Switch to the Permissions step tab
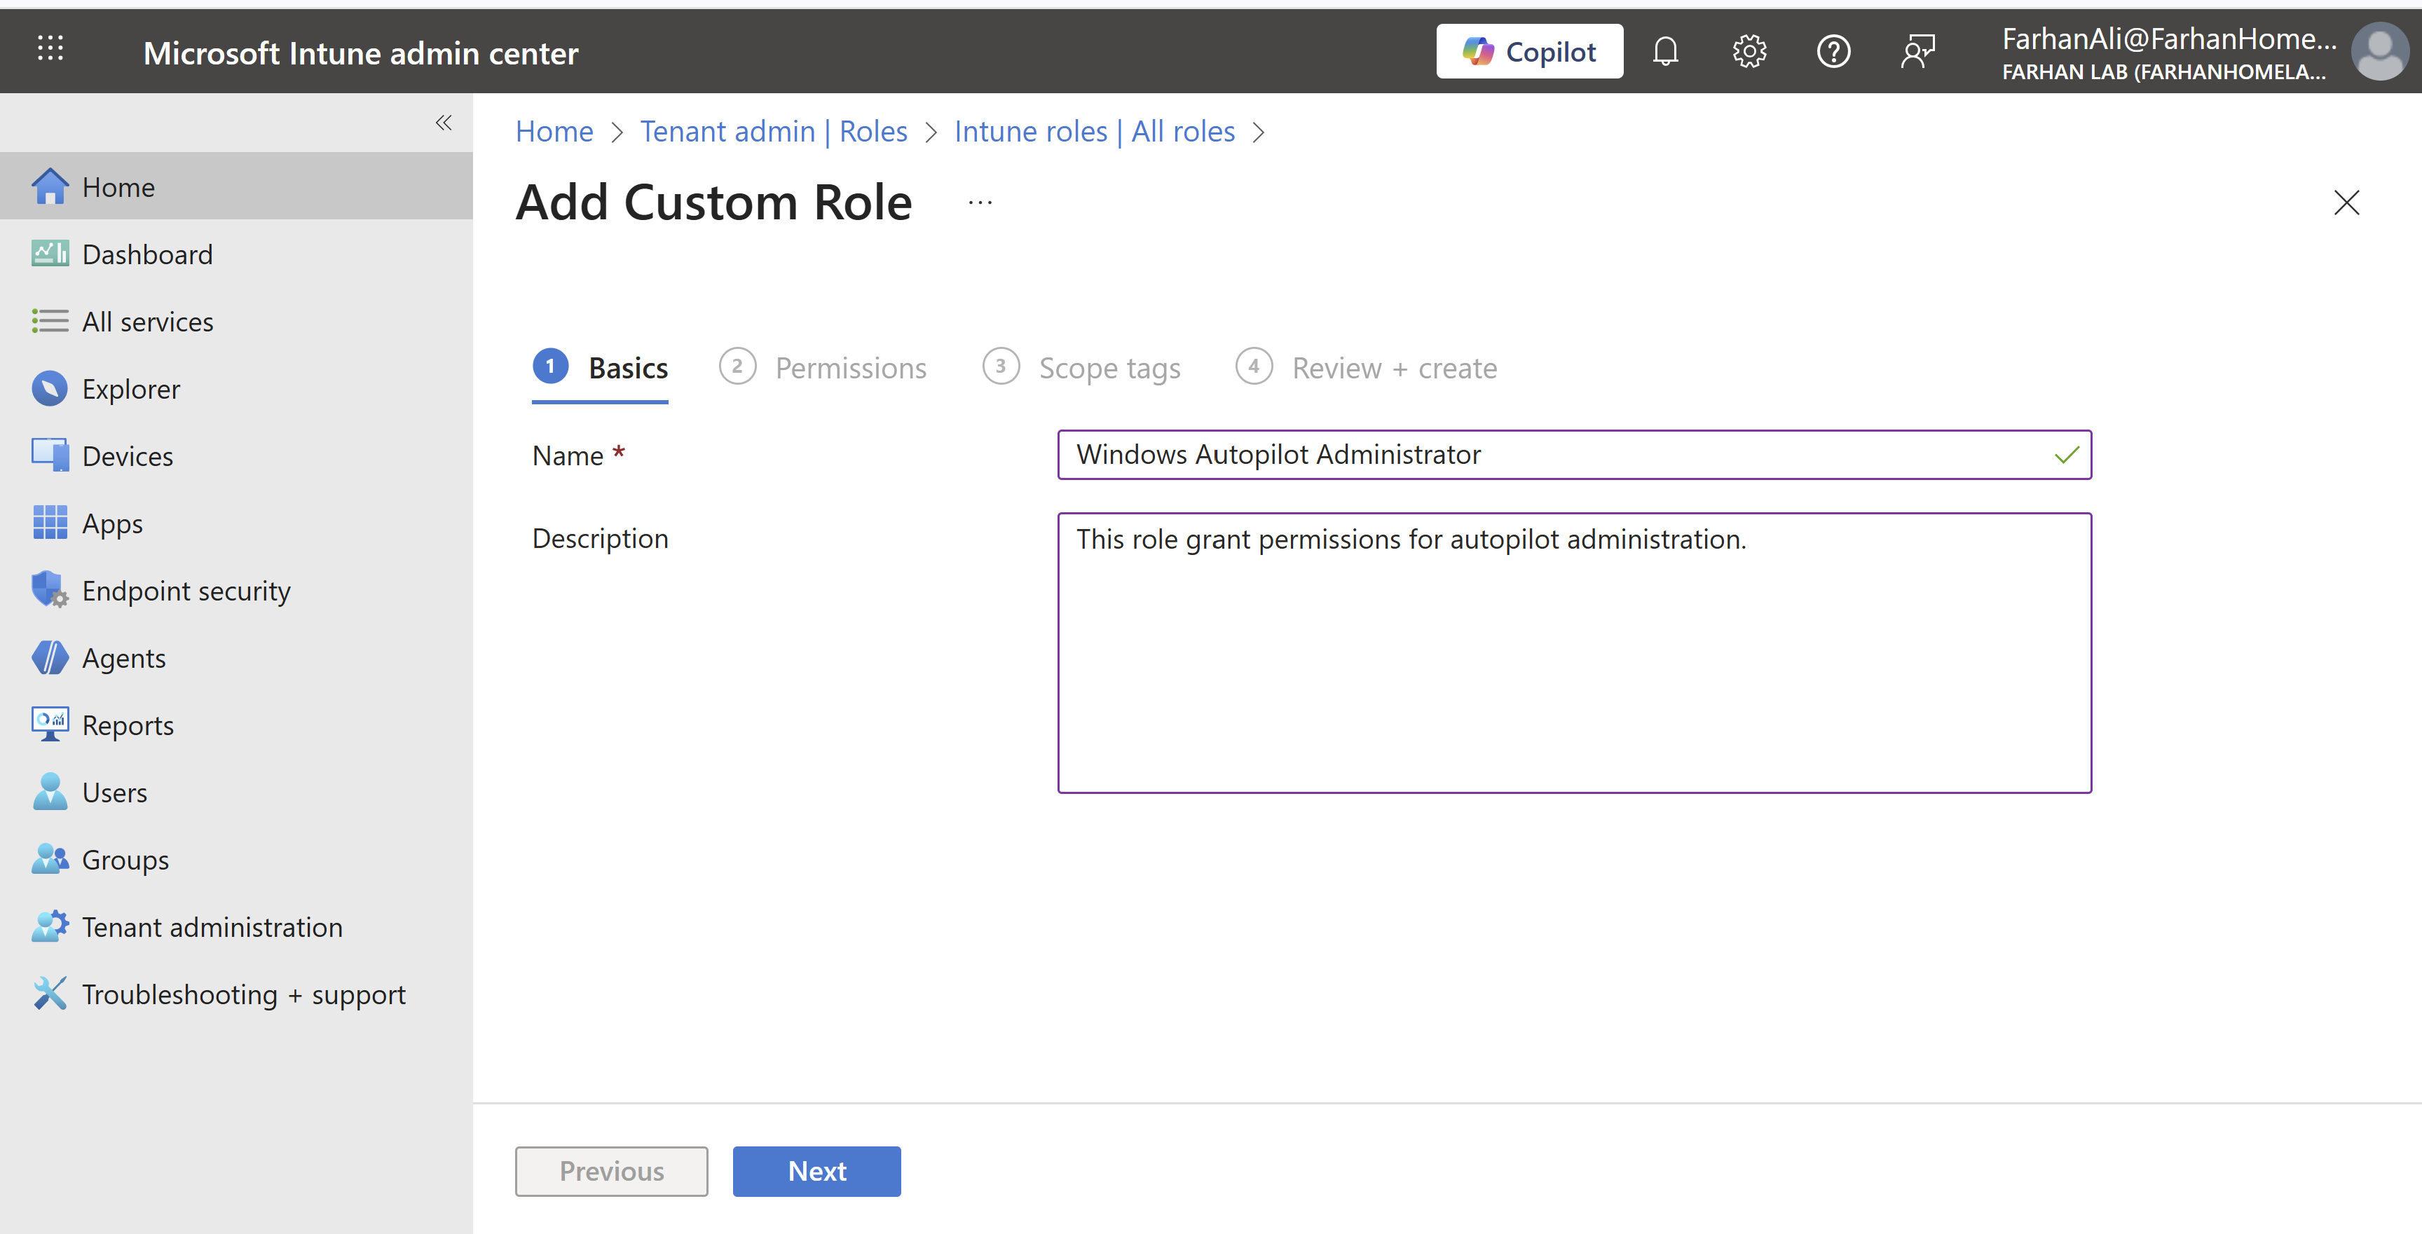Image resolution: width=2422 pixels, height=1234 pixels. click(x=823, y=367)
